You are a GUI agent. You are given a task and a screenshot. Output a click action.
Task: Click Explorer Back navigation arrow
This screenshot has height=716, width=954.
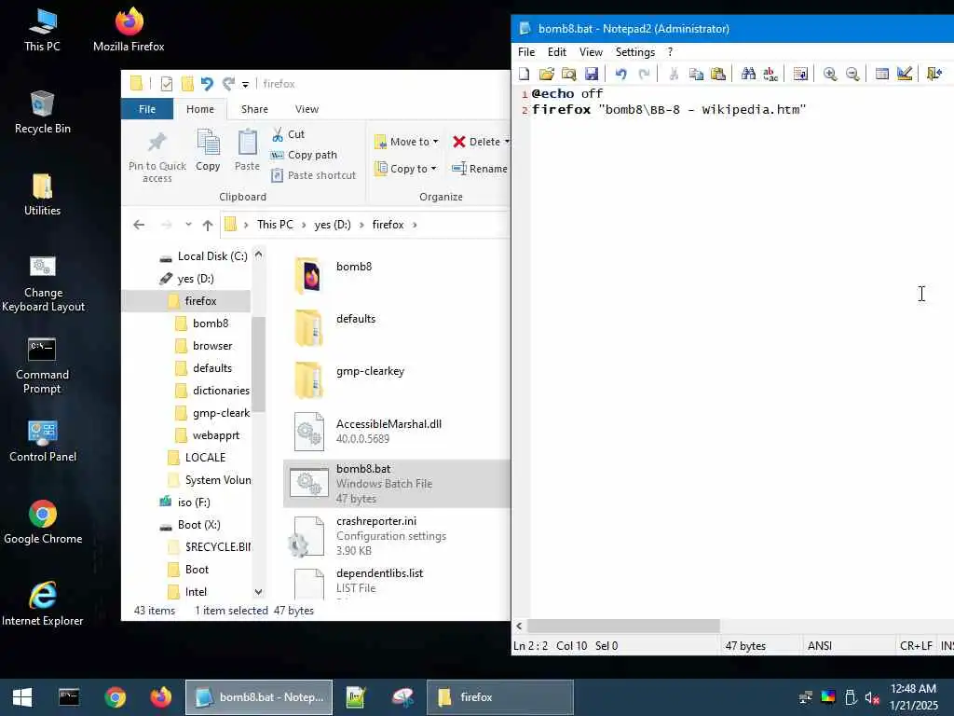[139, 225]
